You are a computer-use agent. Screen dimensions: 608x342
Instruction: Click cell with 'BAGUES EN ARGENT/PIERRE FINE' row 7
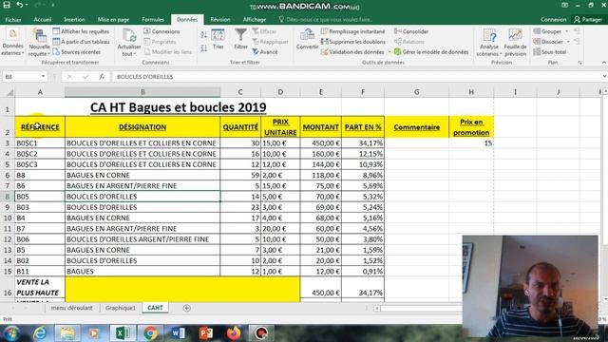click(x=142, y=186)
